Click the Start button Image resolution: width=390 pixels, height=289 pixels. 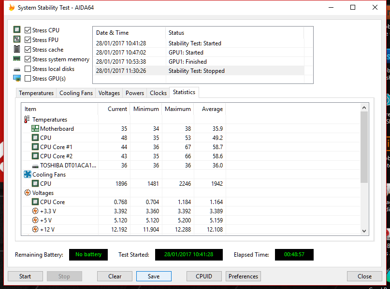pos(25,276)
